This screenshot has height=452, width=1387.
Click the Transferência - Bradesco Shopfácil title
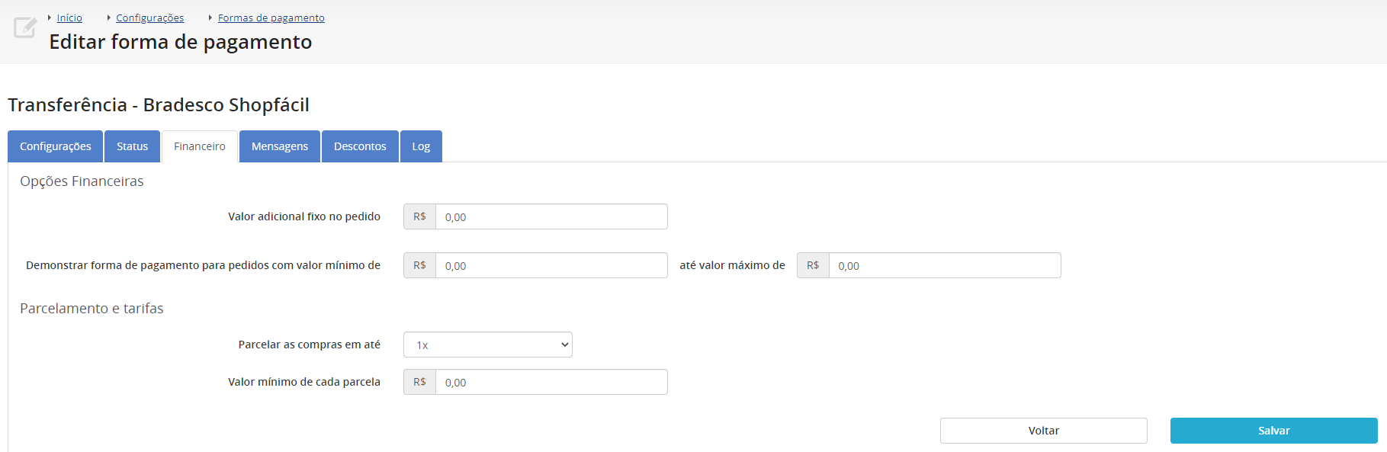point(159,104)
